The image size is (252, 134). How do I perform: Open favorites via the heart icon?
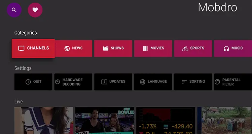tap(35, 10)
